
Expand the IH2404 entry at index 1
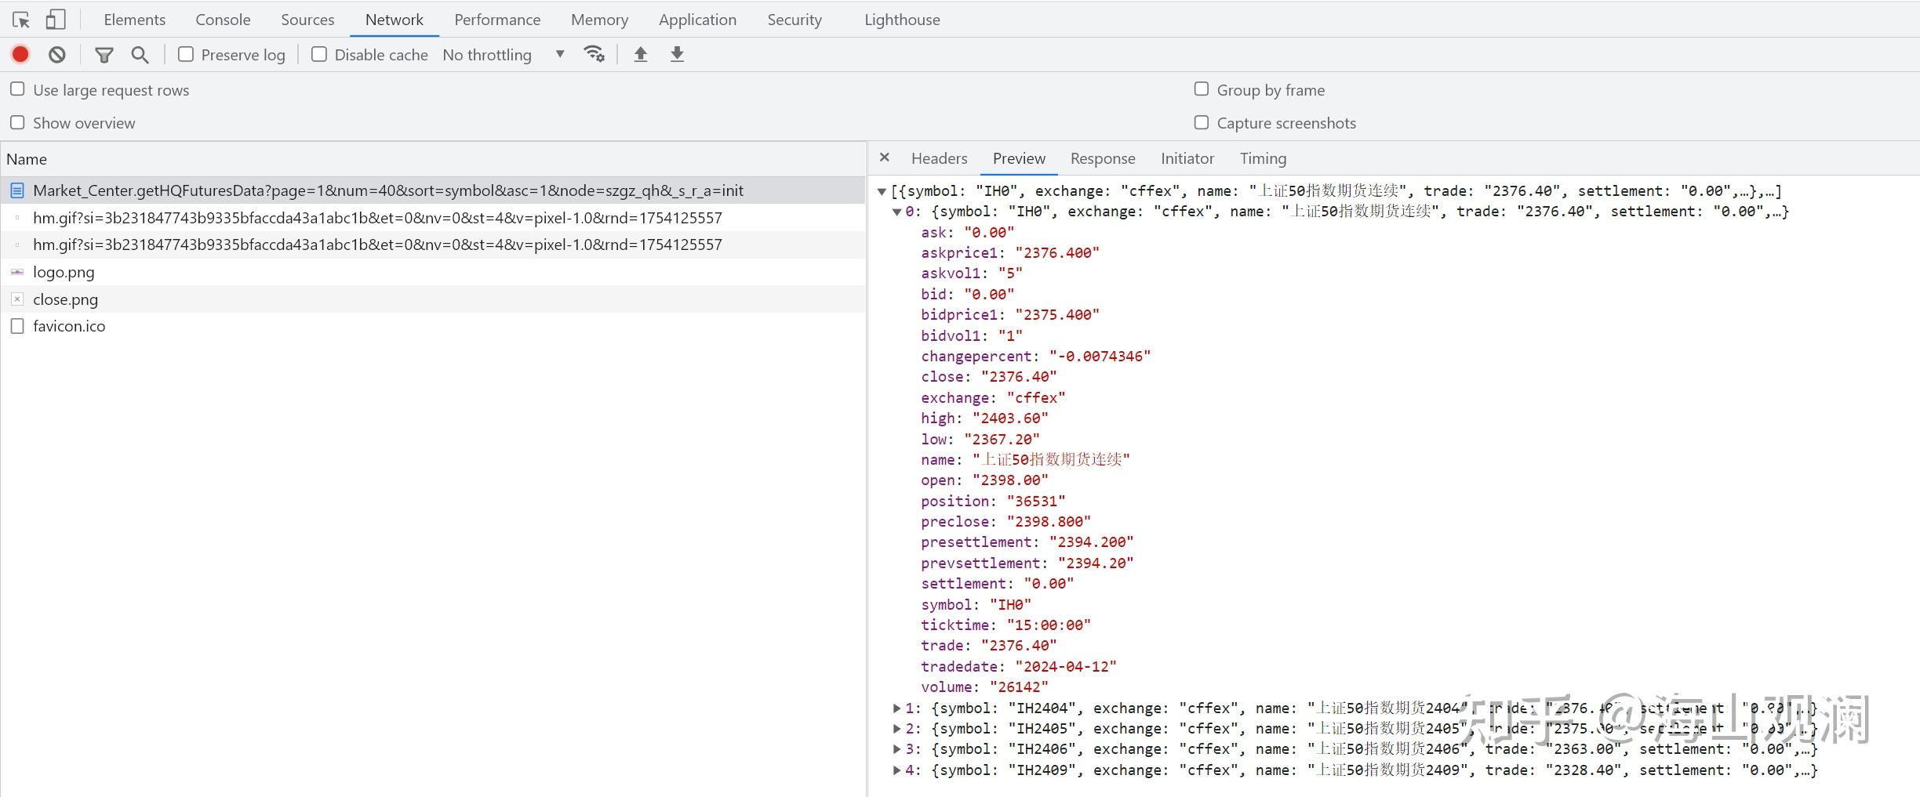point(896,708)
